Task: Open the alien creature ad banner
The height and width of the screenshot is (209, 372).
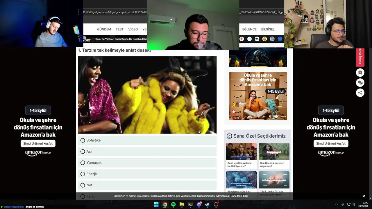Action: pyautogui.click(x=258, y=58)
